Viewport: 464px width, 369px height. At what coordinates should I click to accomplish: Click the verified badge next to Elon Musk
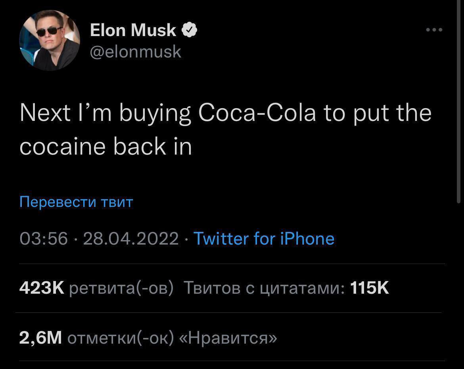[190, 29]
